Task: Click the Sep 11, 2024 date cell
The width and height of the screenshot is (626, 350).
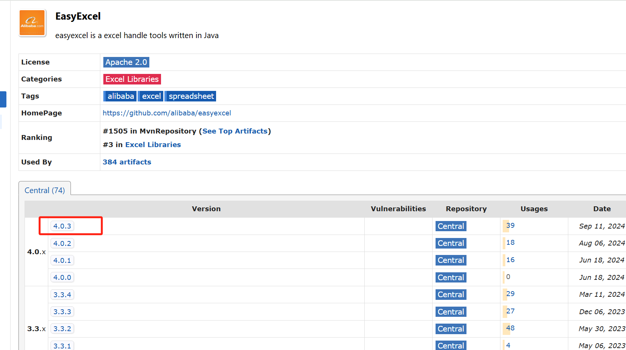Action: 602,226
